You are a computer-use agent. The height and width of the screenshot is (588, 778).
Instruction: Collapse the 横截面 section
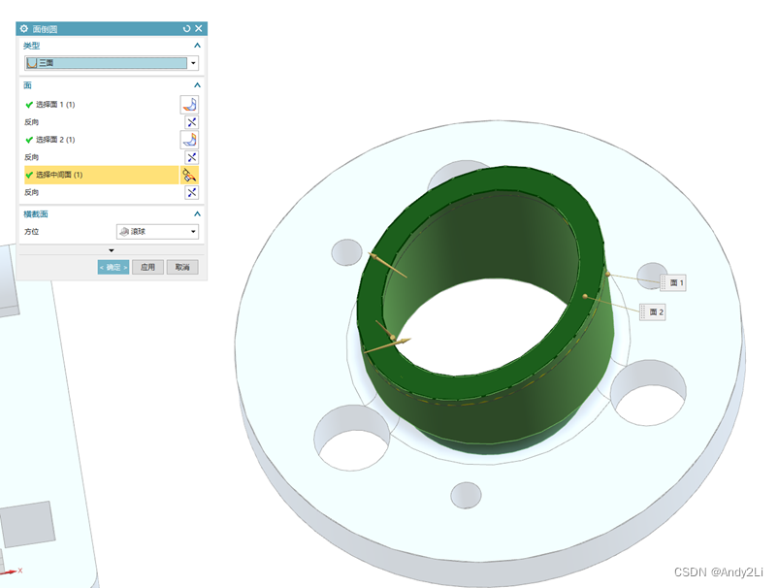click(x=197, y=213)
